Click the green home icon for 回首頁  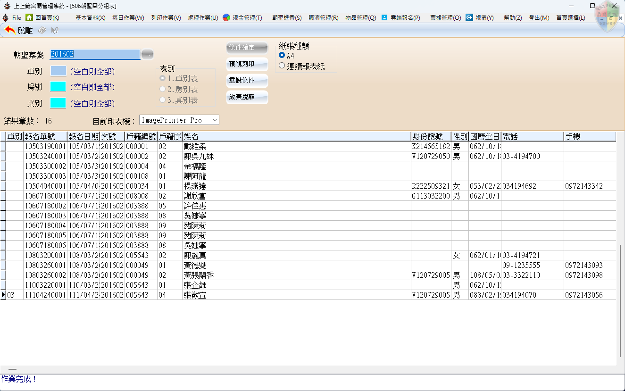pyautogui.click(x=29, y=17)
